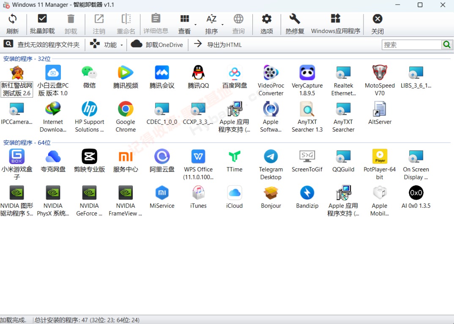The height and width of the screenshot is (324, 454).
Task: Click the 热修复 wrench icon
Action: click(x=295, y=19)
